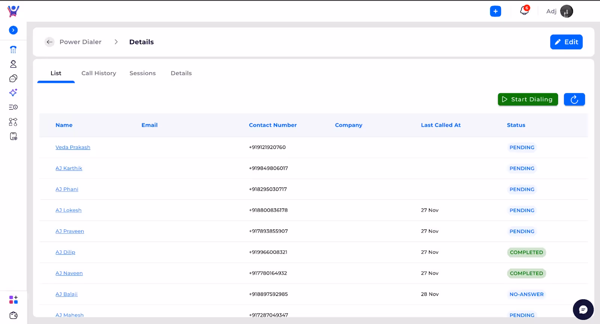Select the List tab

tap(56, 73)
